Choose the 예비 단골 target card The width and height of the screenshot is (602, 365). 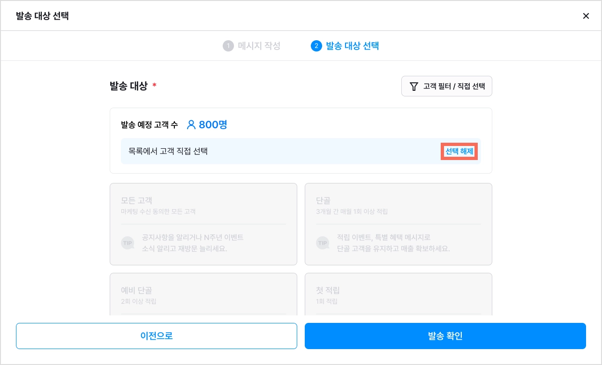tap(203, 294)
